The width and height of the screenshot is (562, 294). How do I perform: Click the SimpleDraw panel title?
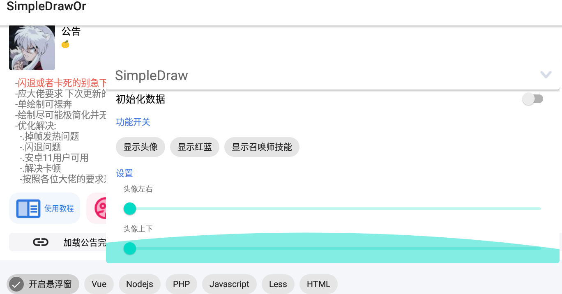click(152, 76)
